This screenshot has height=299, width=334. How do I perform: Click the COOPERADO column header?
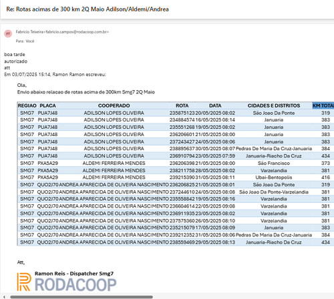(114, 105)
